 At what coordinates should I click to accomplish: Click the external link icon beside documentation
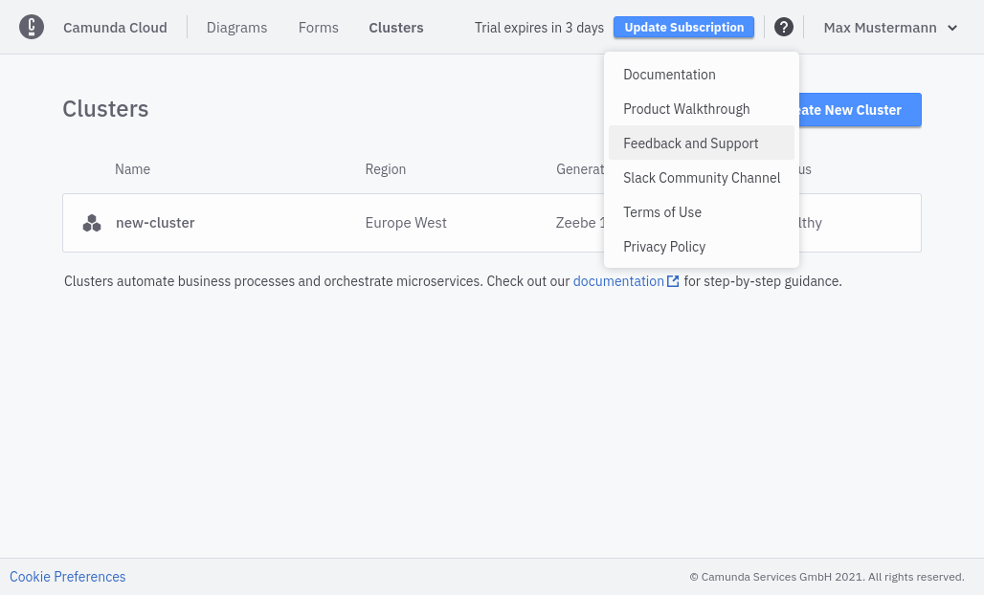point(673,281)
